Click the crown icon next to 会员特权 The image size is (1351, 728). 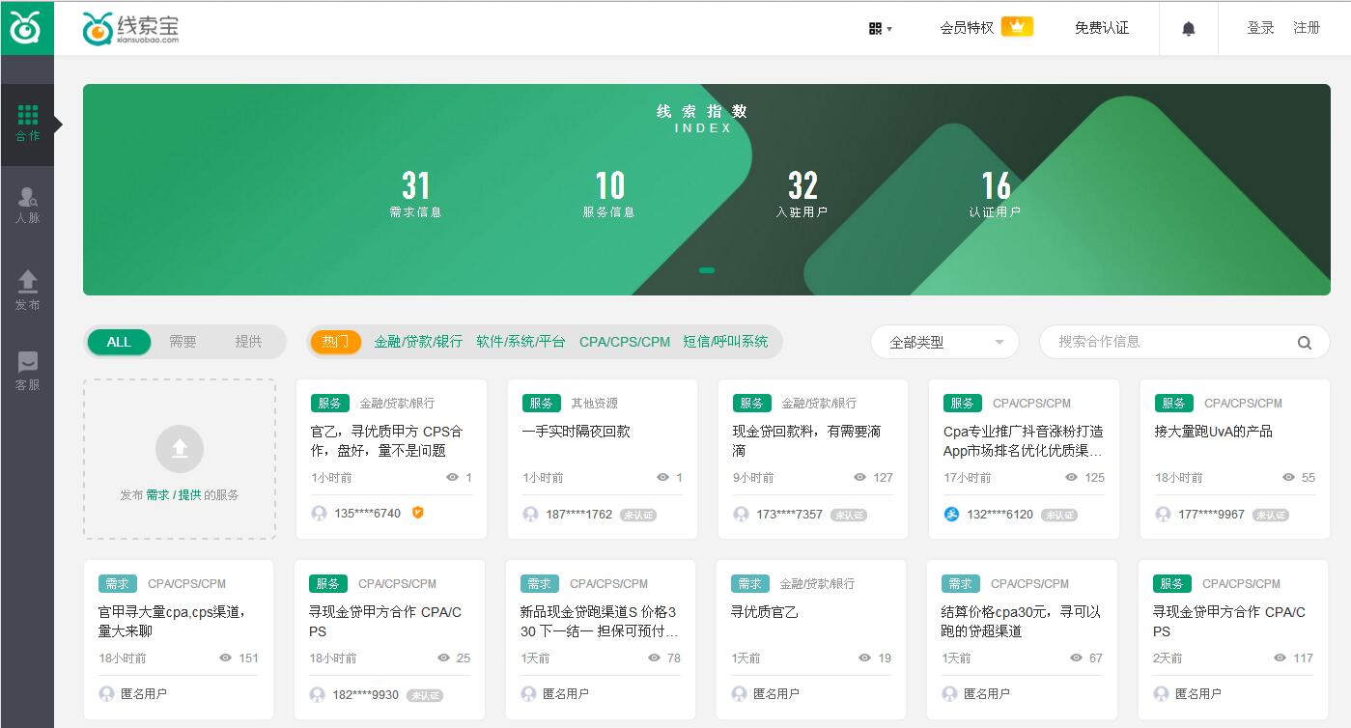point(1016,28)
